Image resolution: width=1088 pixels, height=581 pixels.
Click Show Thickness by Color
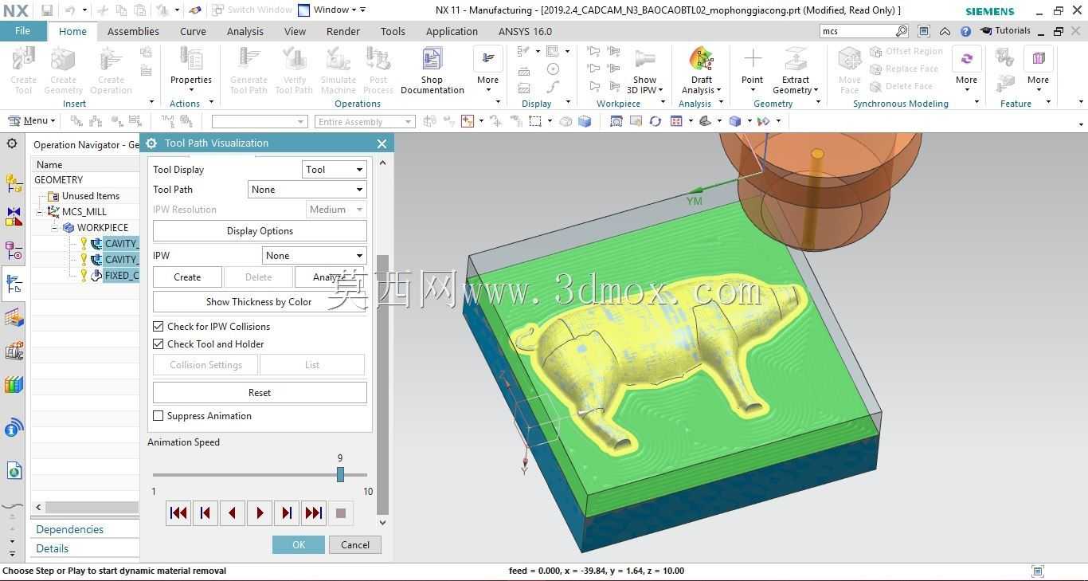[260, 302]
